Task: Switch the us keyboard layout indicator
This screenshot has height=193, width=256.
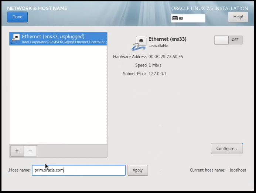Action: pos(188,18)
